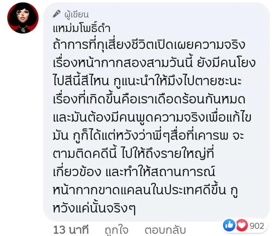The image size is (274, 236).
Task: Click the ผู้เขียน author label
Action: [x=77, y=14]
